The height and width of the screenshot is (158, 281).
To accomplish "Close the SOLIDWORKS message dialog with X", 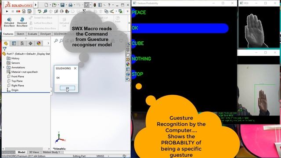I will 75,68.
